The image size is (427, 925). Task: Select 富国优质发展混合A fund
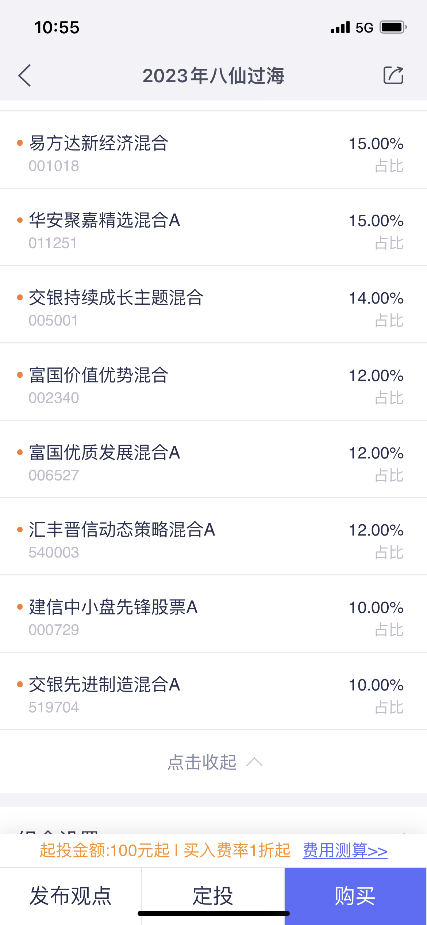point(104,453)
